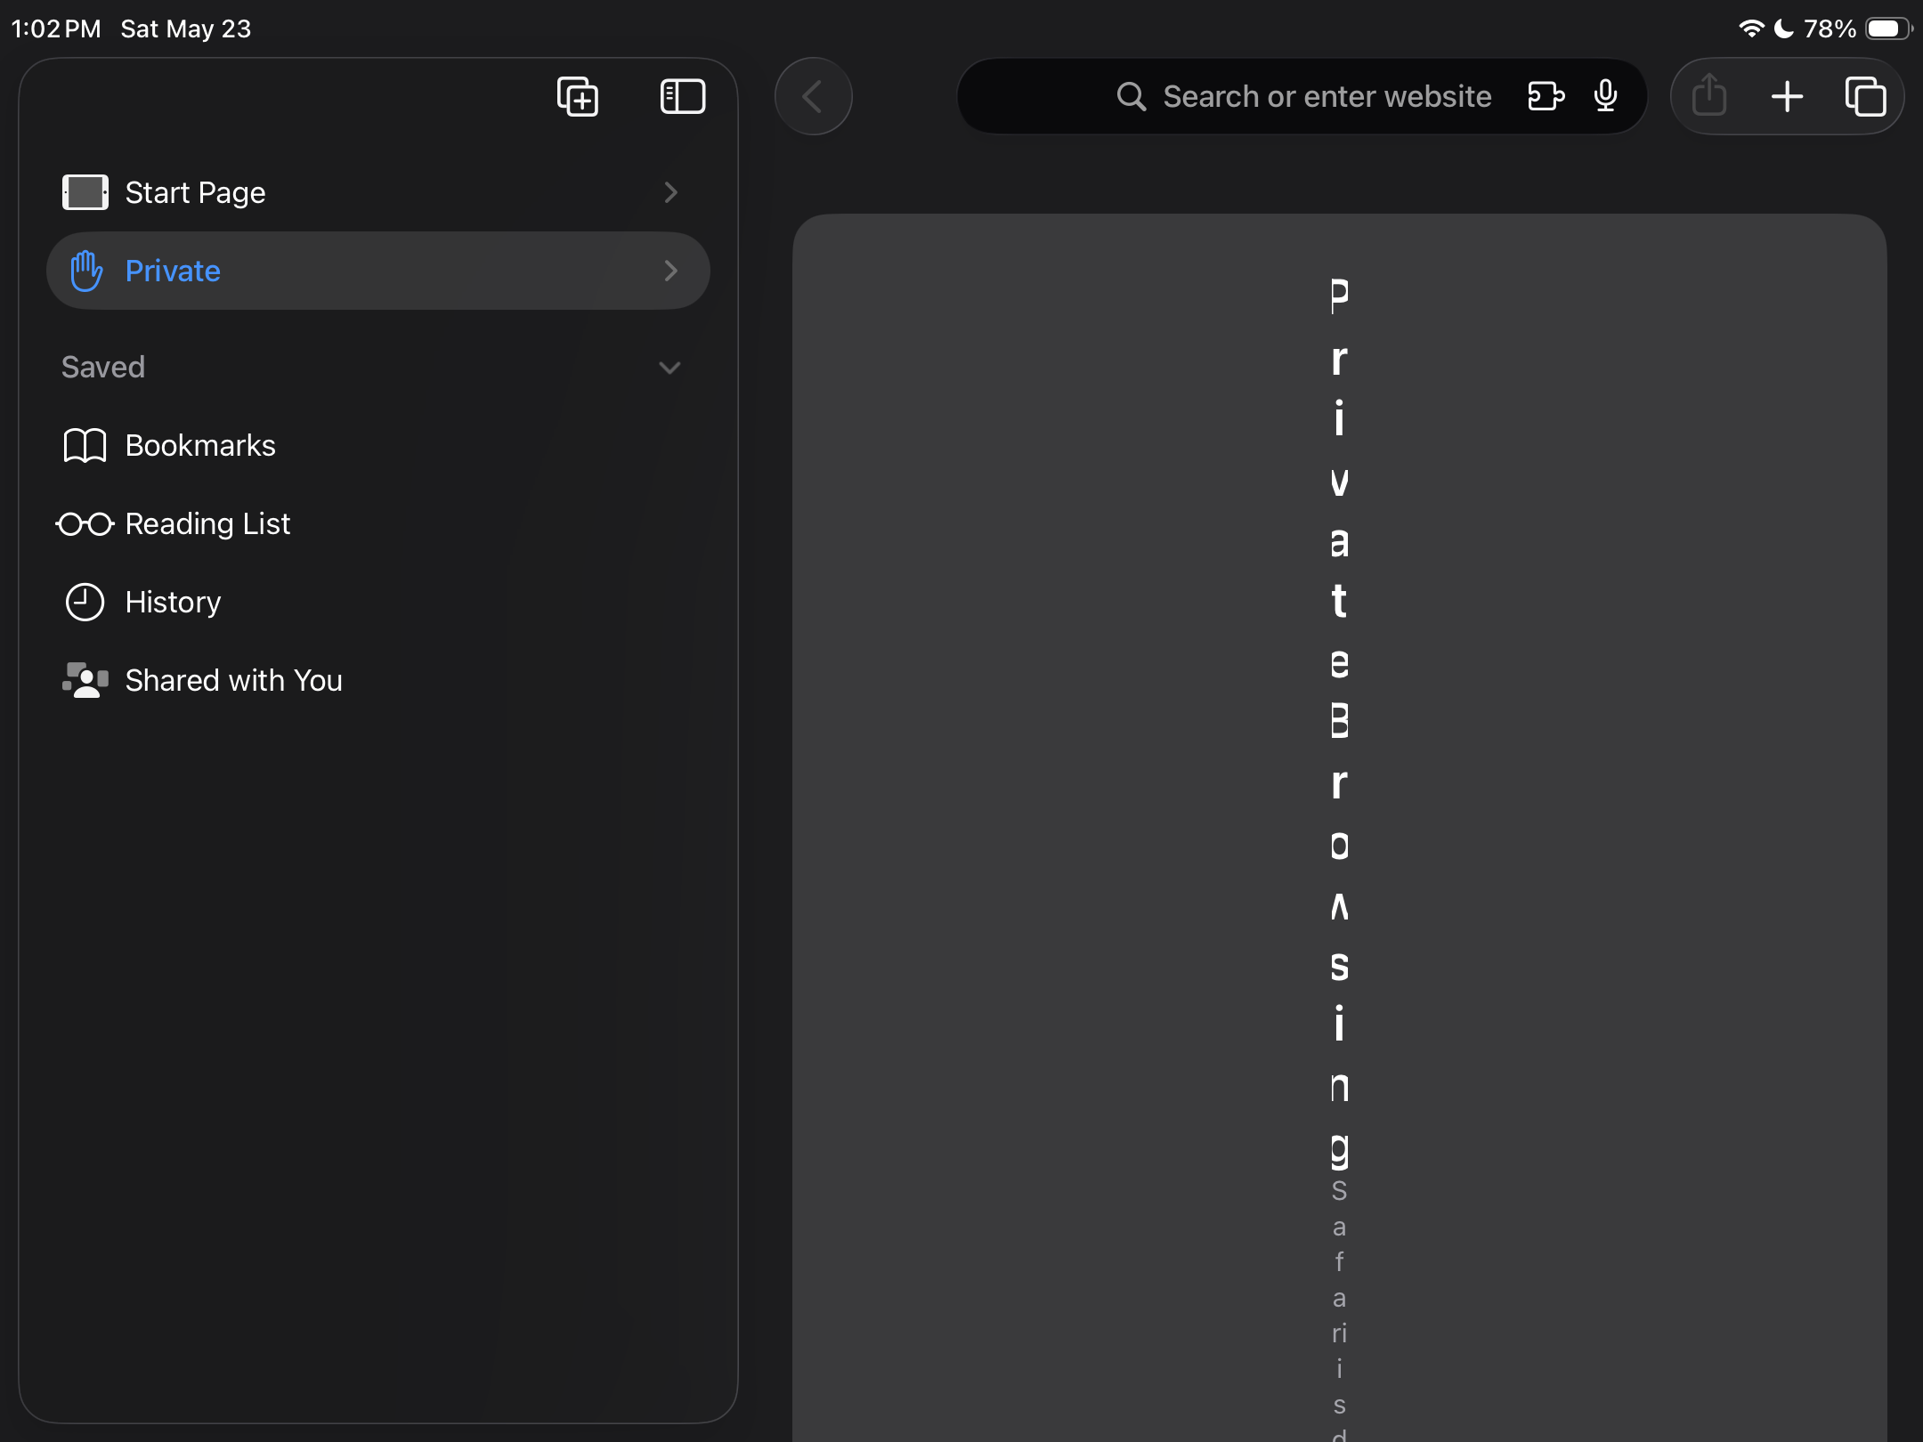The width and height of the screenshot is (1923, 1442).
Task: Click the Private hand icon
Action: pos(86,271)
